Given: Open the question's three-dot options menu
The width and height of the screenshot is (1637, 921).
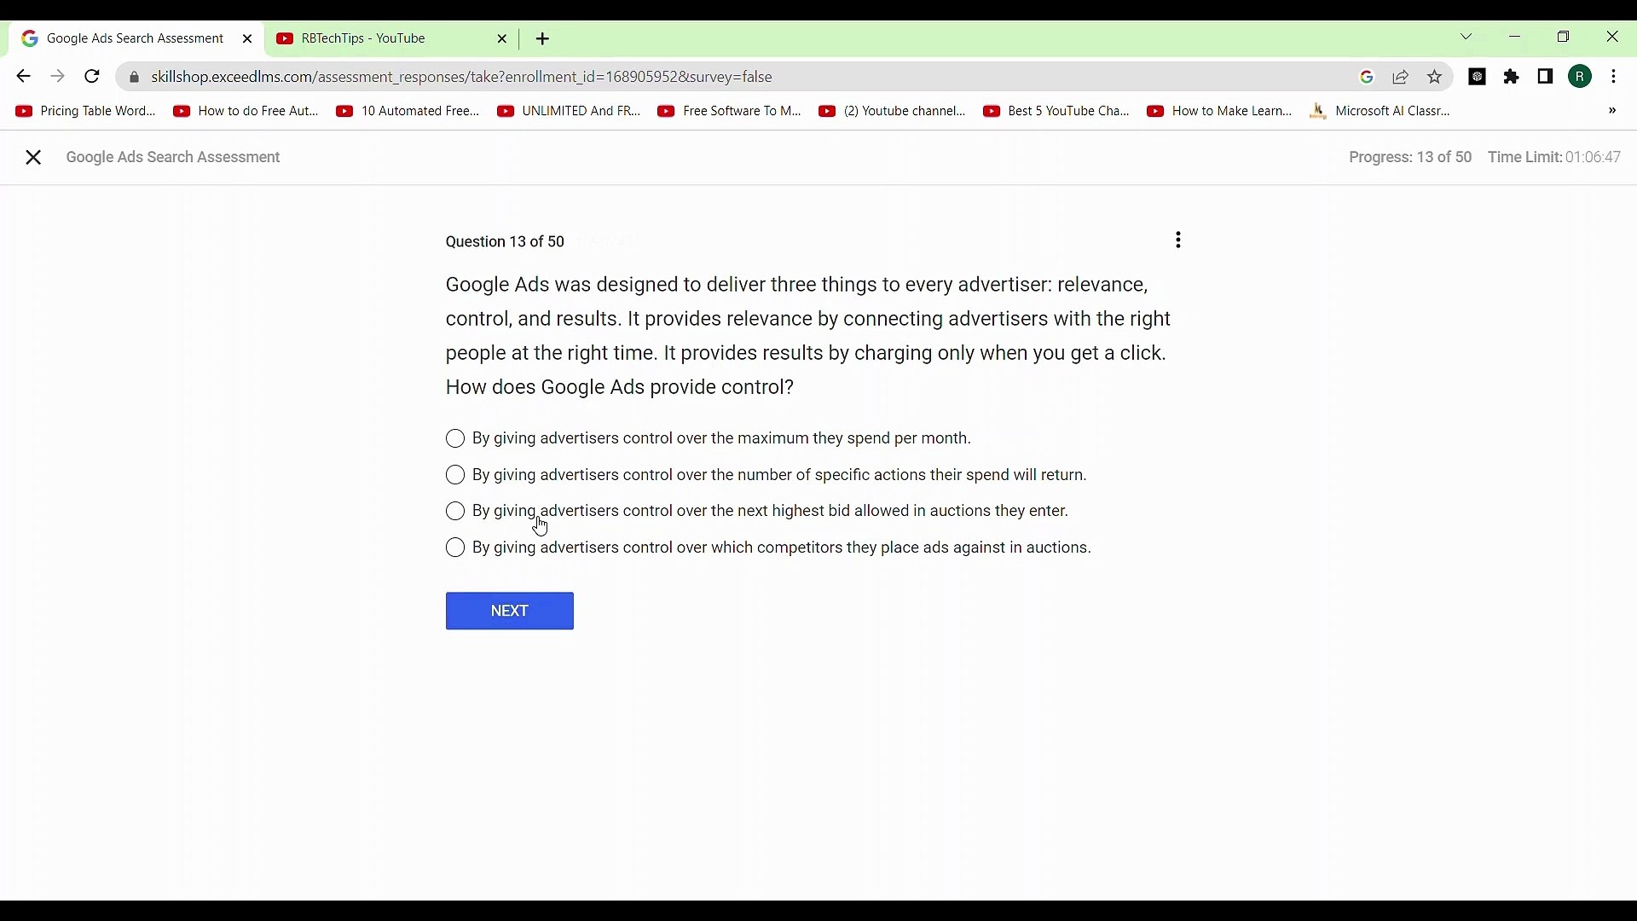Looking at the screenshot, I should pyautogui.click(x=1178, y=240).
